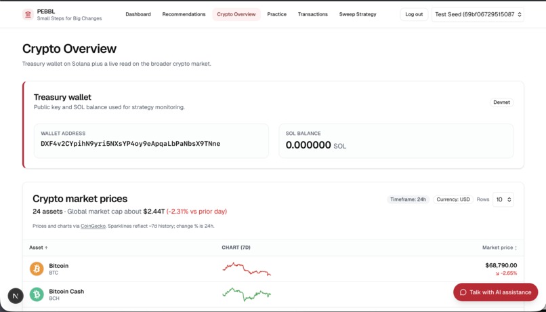Click the $68,790.00 Bitcoin price
Viewport: 546px width, 312px height.
pyautogui.click(x=501, y=265)
